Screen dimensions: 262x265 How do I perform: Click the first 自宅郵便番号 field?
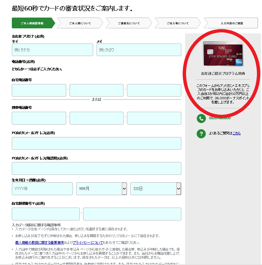coord(46,214)
